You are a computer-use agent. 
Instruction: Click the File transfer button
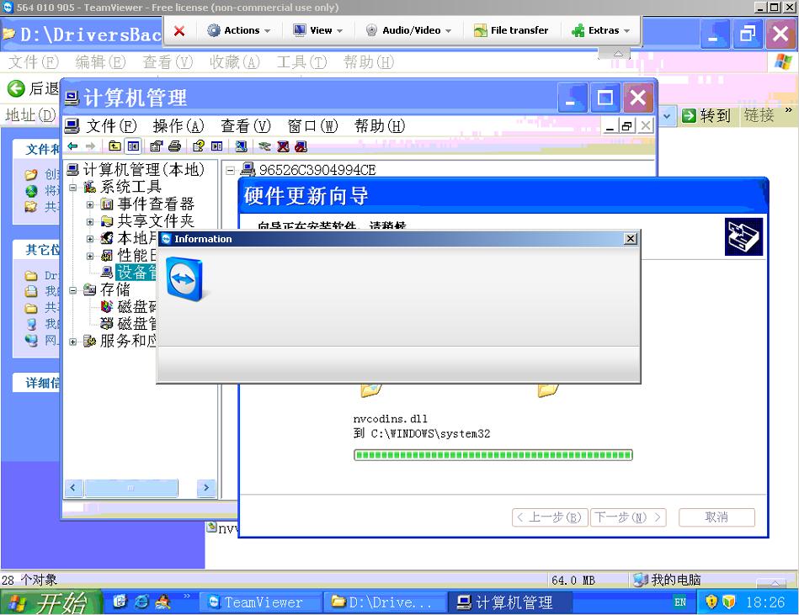pos(510,30)
